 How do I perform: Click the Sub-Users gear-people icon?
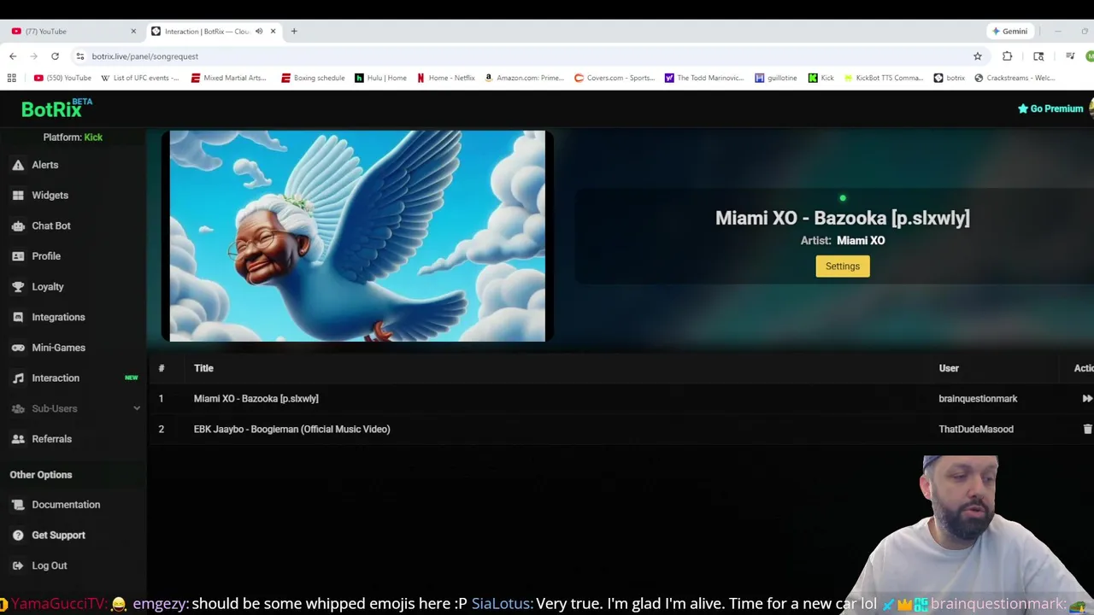(x=18, y=408)
